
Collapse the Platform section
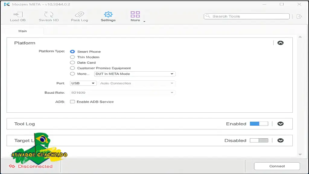[280, 43]
